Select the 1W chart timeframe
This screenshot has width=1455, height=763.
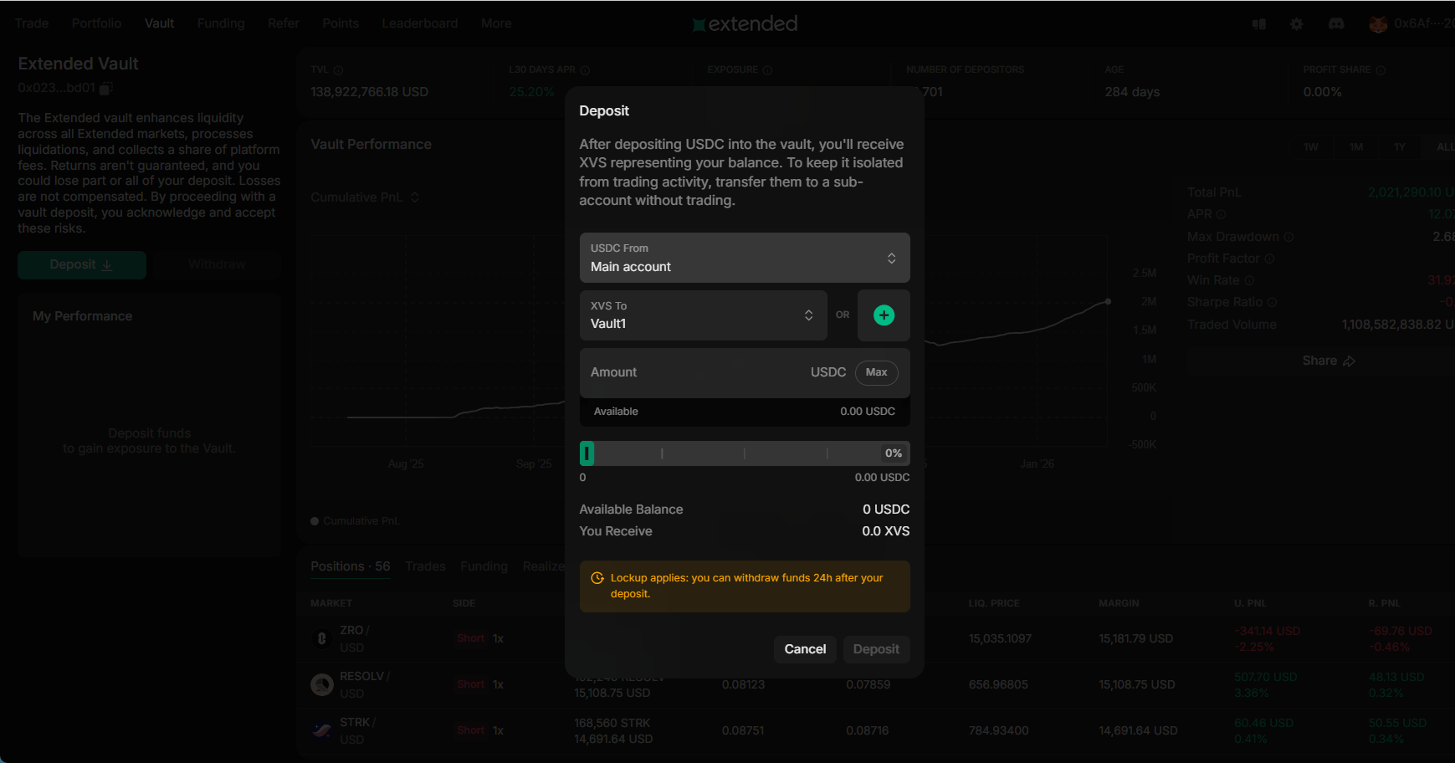(1310, 147)
